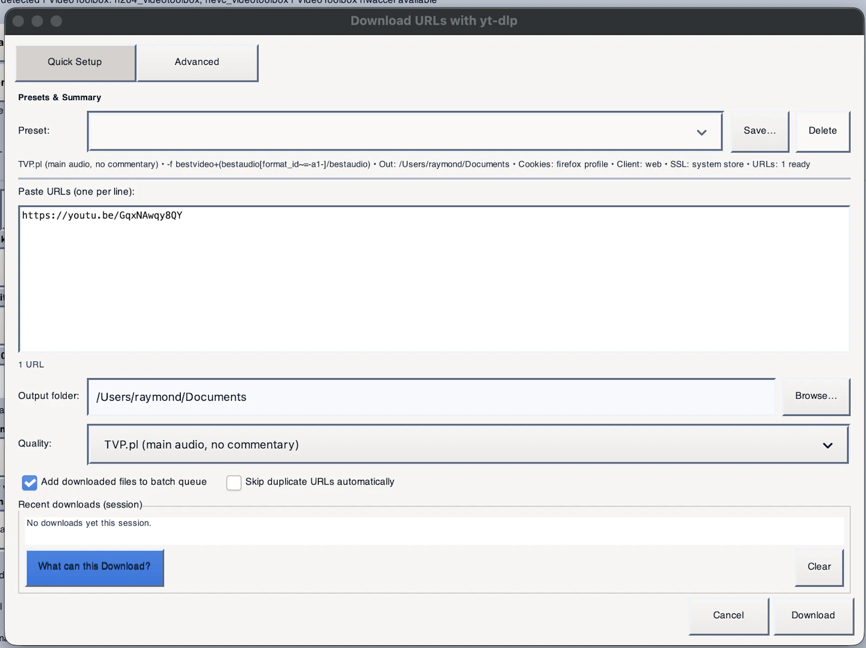Viewport: 866px width, 648px height.
Task: Click the Recent downloads (session) label
Action: coord(80,505)
